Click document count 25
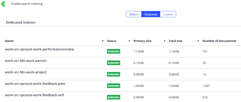Viewport: 241px width, 102px height. [204, 63]
